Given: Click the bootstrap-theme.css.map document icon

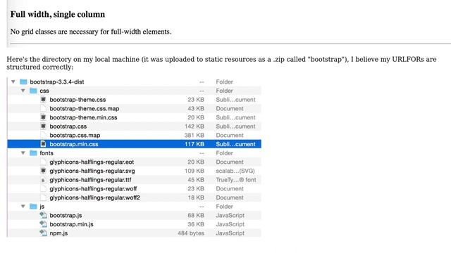Looking at the screenshot, I should click(x=43, y=108).
